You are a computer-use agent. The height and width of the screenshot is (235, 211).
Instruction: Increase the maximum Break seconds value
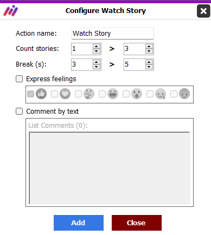tap(149, 62)
